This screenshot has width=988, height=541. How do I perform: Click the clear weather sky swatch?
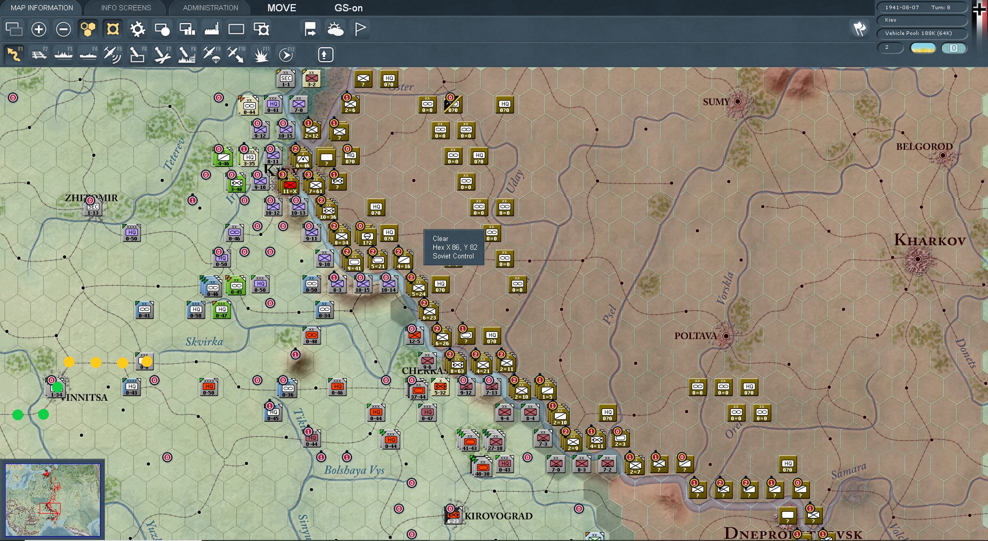pyautogui.click(x=923, y=48)
